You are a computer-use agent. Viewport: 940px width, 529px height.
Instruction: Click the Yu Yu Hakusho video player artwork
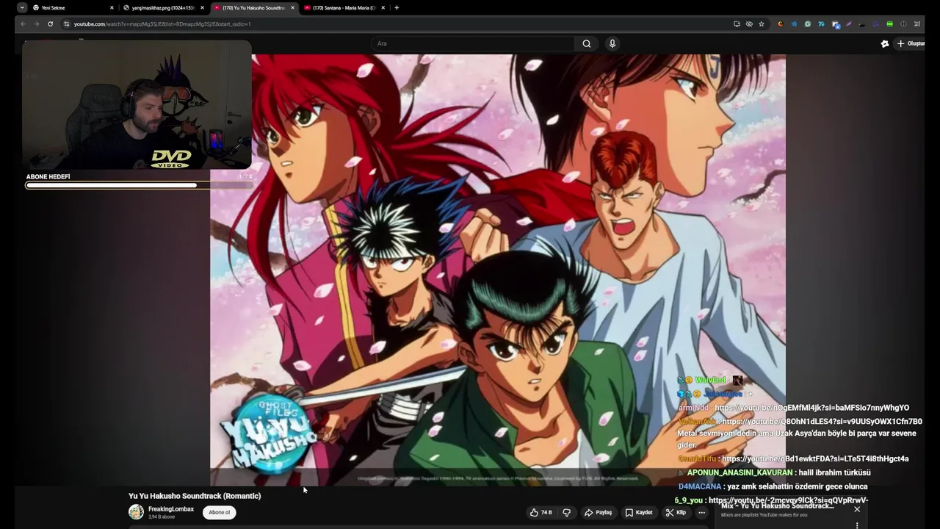(498, 270)
